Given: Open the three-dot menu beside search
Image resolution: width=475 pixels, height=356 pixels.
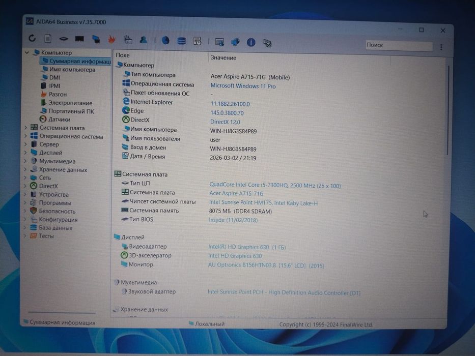Looking at the screenshot, I should pyautogui.click(x=441, y=47).
